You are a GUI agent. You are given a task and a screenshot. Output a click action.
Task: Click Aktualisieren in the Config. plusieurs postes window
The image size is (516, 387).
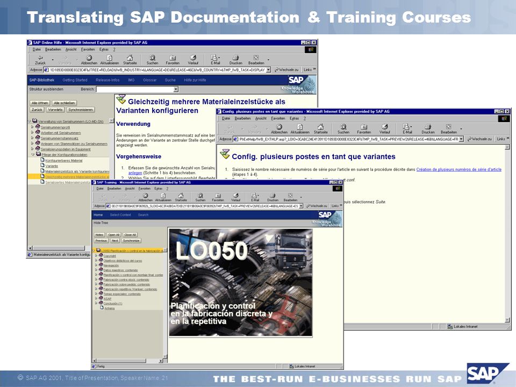(x=300, y=129)
